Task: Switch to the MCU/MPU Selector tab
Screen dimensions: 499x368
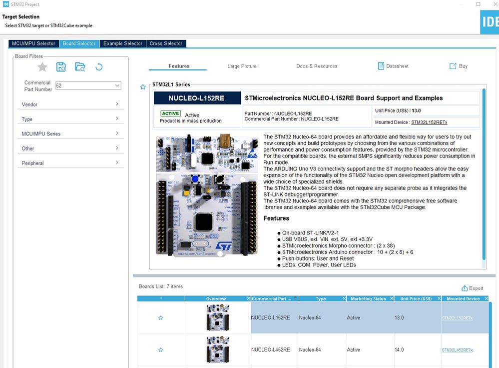Action: pyautogui.click(x=33, y=43)
